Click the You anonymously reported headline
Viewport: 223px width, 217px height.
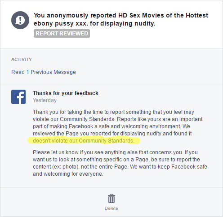[x=121, y=19]
